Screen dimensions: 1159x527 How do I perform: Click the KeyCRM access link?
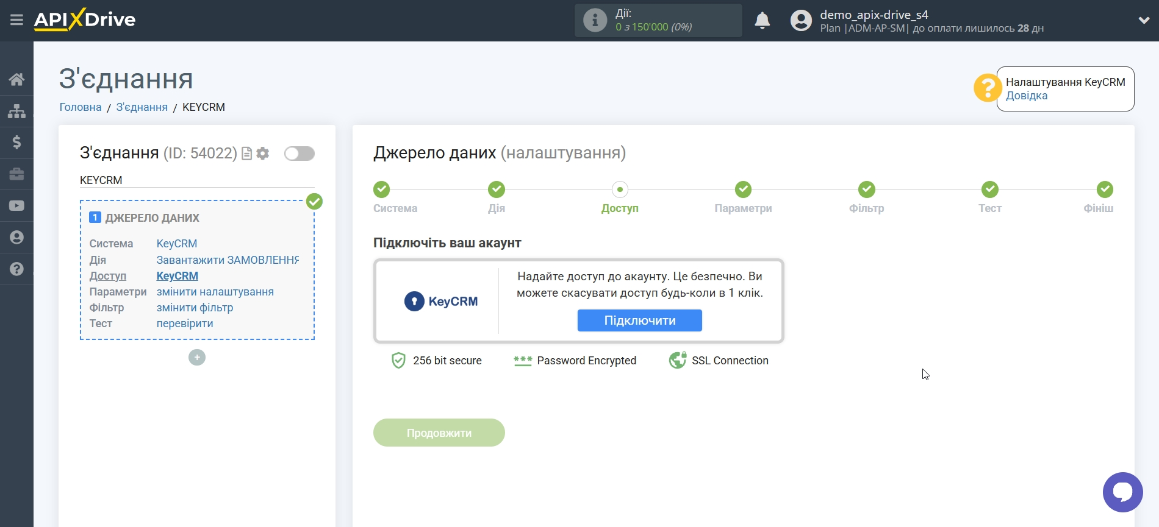pyautogui.click(x=178, y=276)
